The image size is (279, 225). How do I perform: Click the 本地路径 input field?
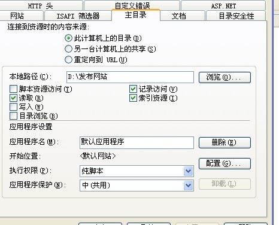[130, 77]
